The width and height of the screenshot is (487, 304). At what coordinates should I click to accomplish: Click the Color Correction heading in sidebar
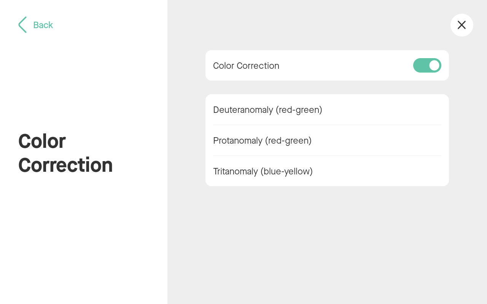65,152
